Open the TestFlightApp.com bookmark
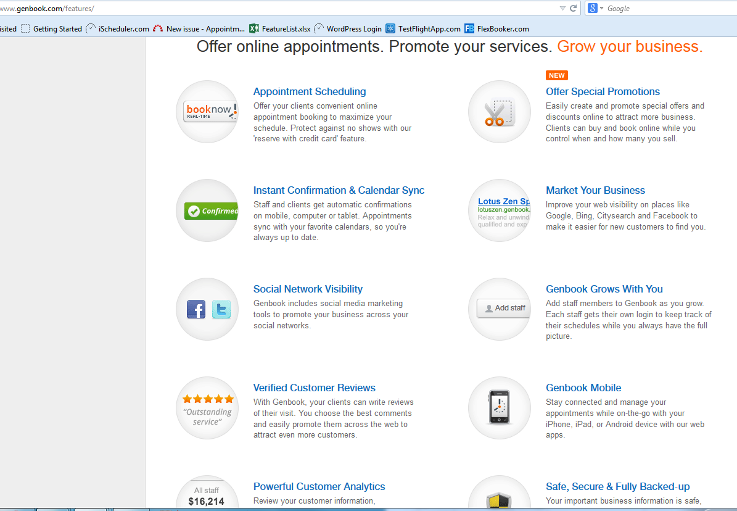 click(x=423, y=29)
